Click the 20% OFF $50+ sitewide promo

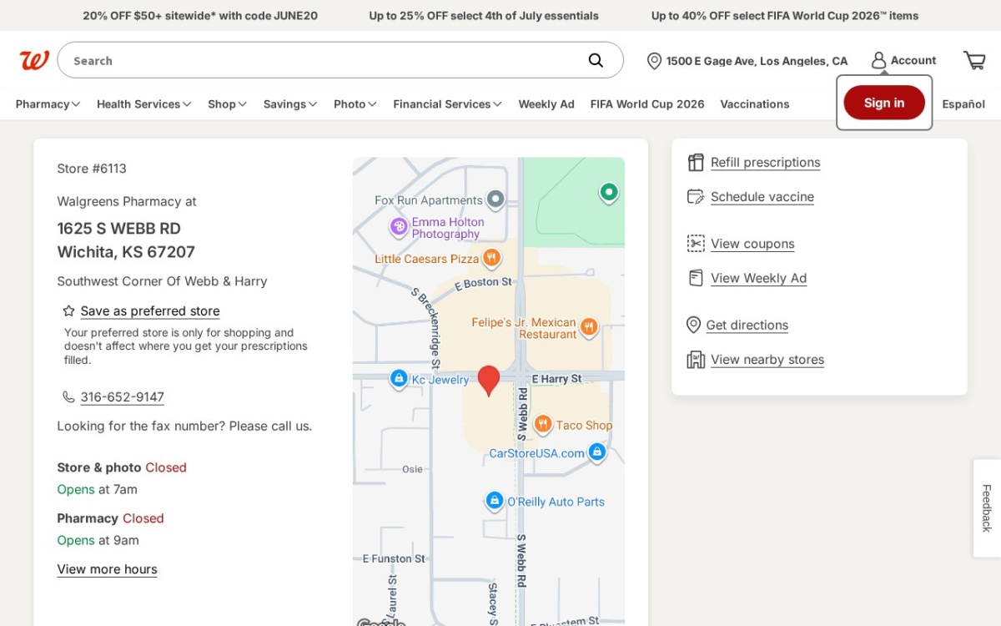point(200,16)
